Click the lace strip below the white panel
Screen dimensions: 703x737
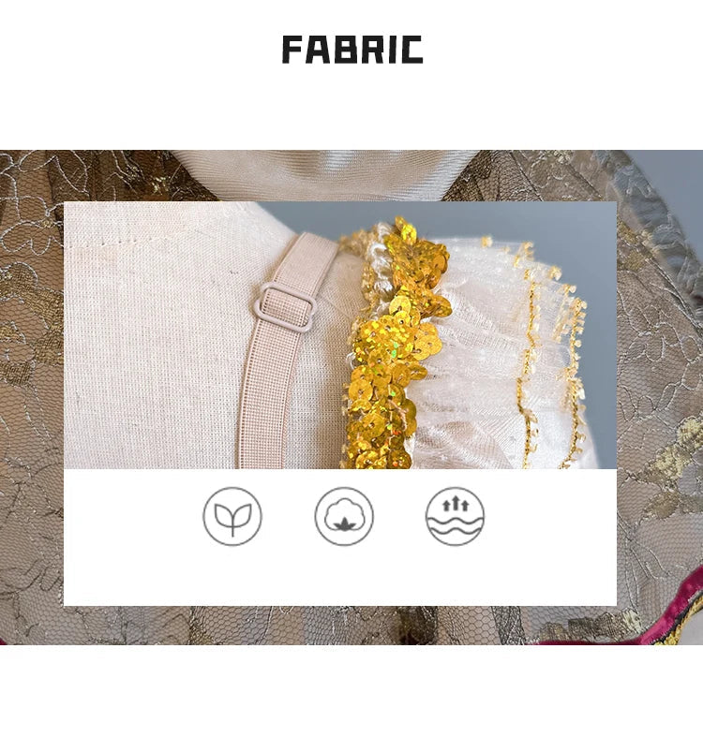[x=340, y=626]
